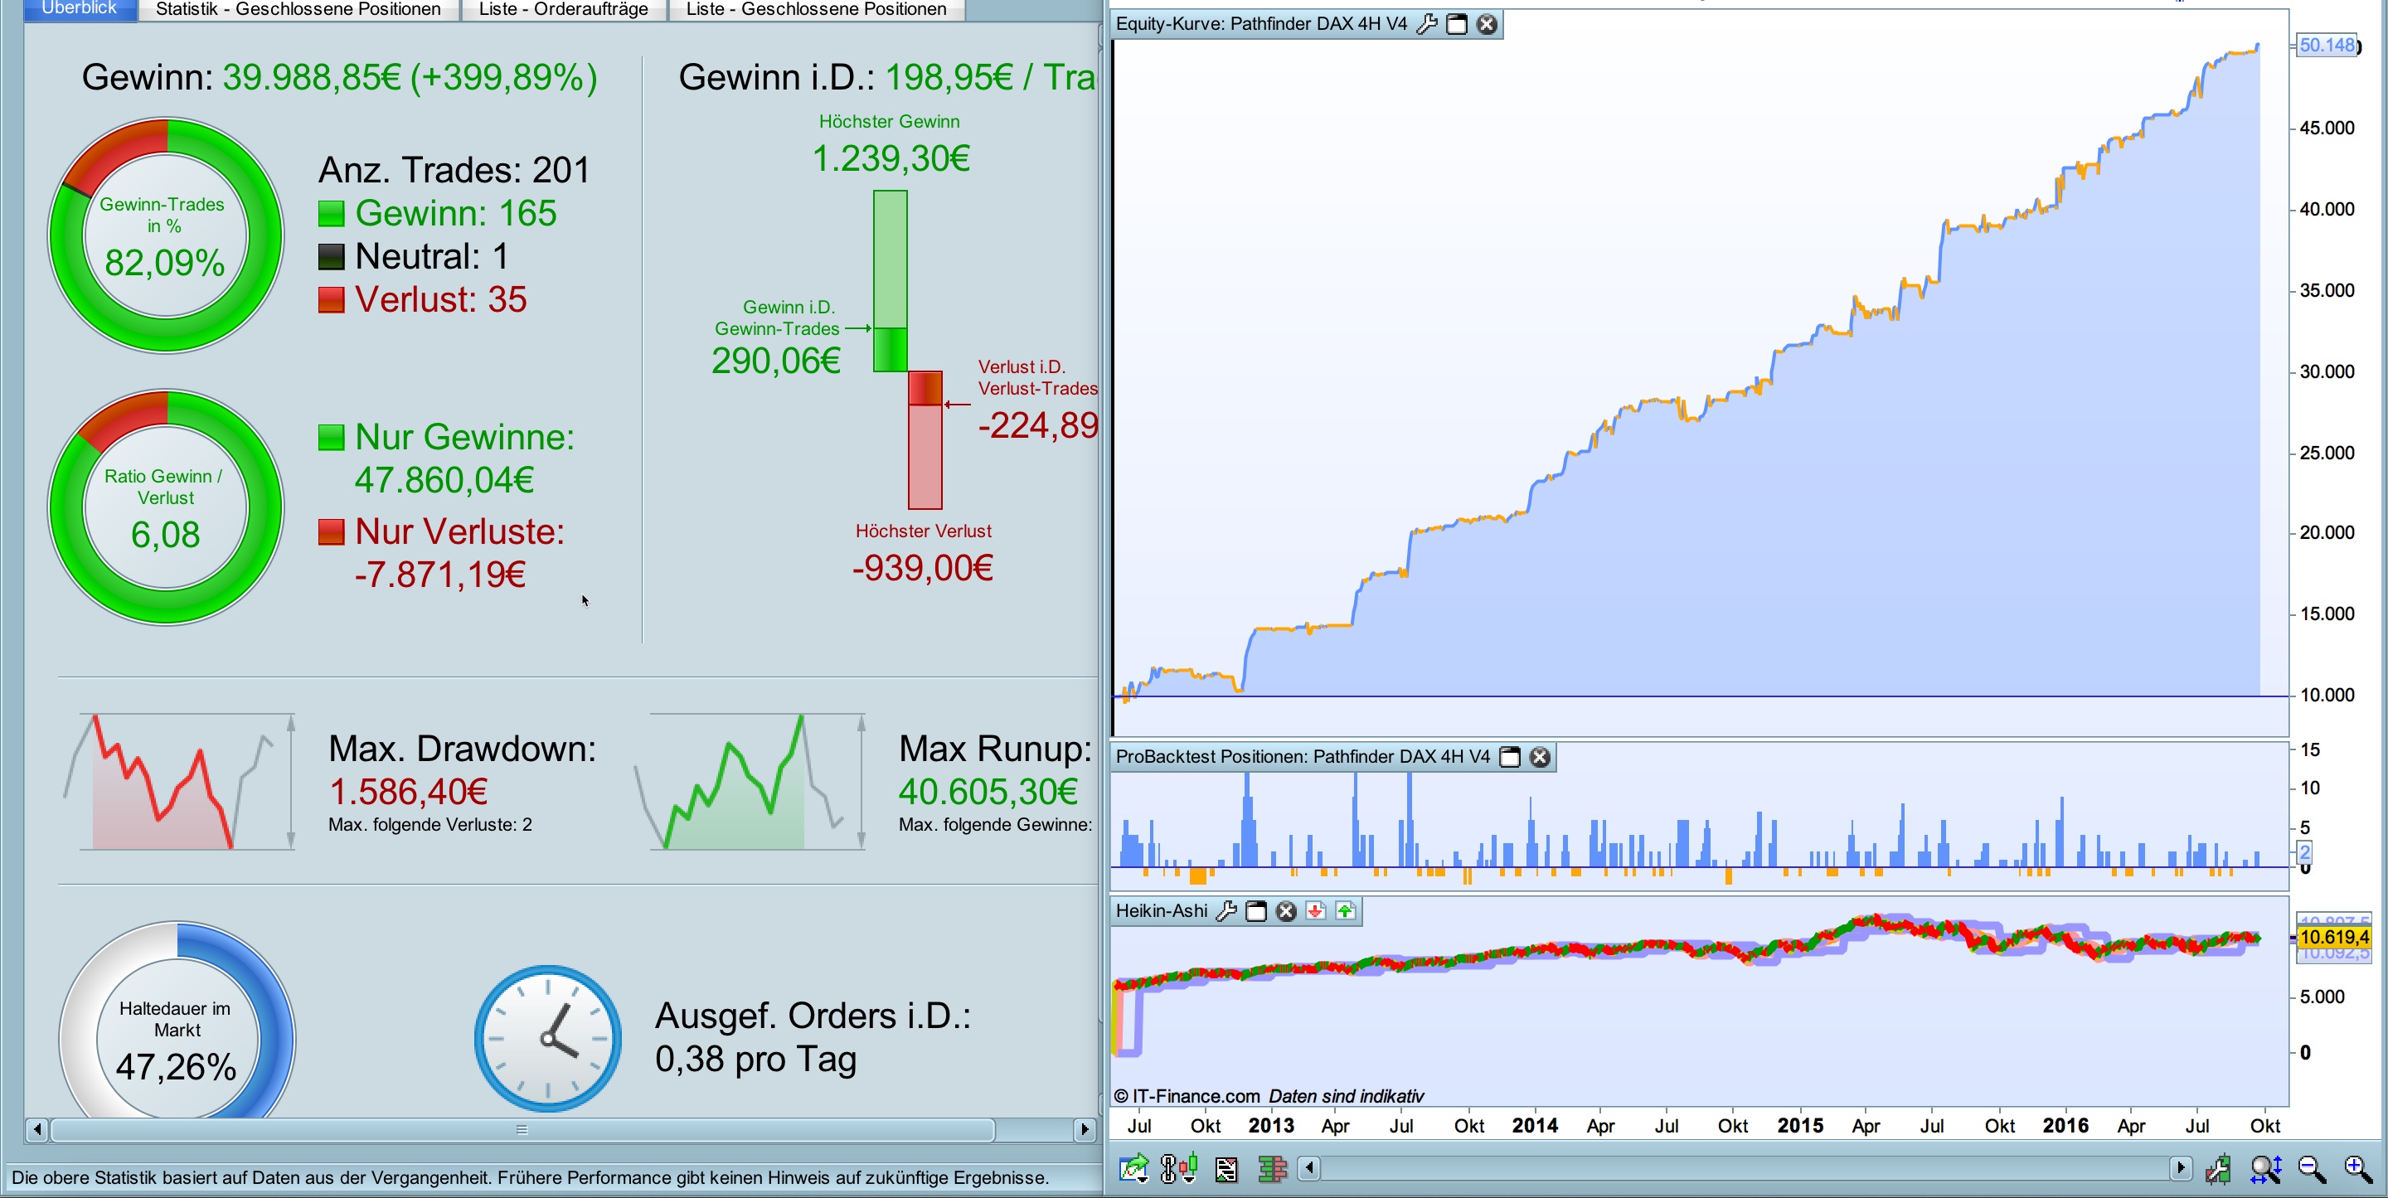Open Liste - Geschlossene Positionen tab
The width and height of the screenshot is (2388, 1198).
815,9
